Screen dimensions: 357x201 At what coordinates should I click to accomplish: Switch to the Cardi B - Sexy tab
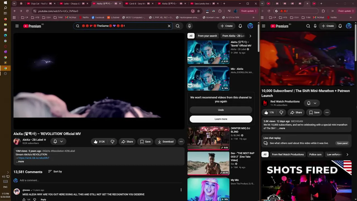(139, 4)
